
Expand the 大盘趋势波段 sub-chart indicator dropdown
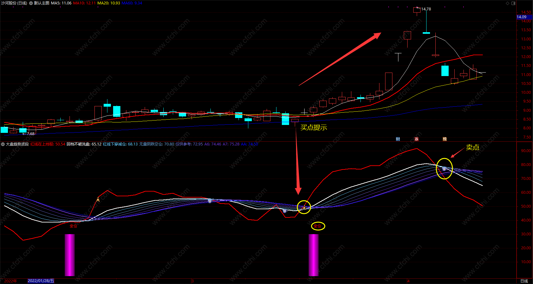point(3,144)
